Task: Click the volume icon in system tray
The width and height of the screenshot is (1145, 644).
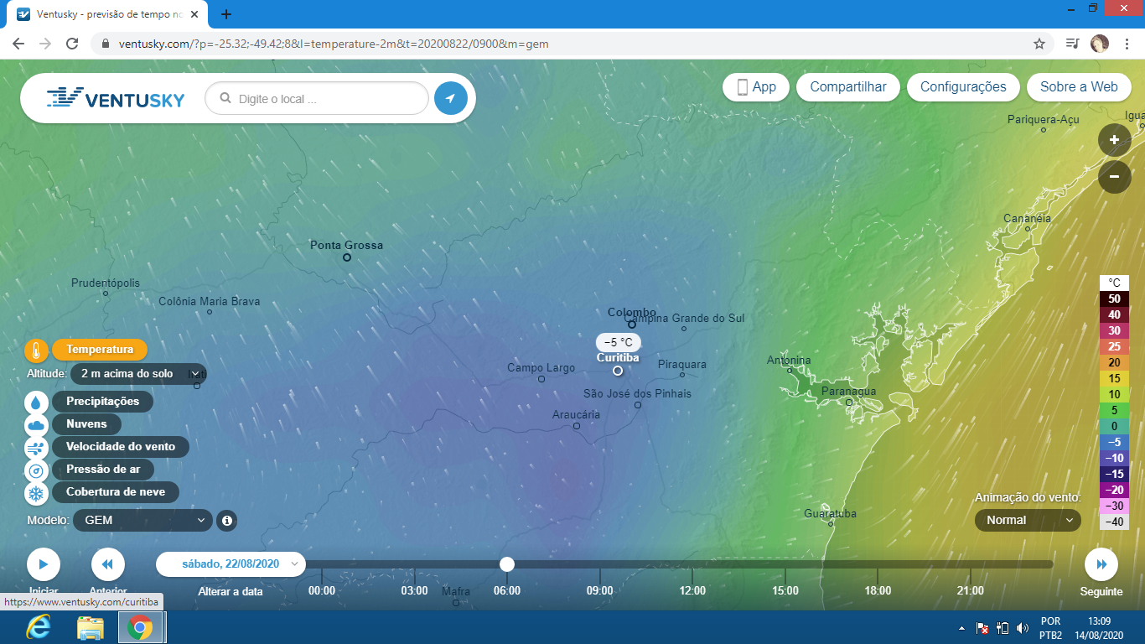Action: (1022, 627)
